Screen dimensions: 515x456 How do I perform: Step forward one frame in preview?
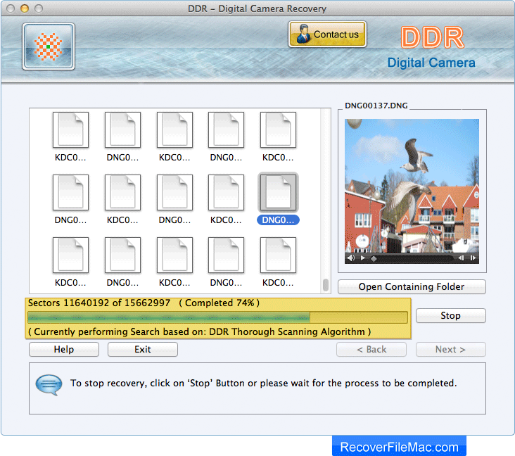tap(473, 258)
